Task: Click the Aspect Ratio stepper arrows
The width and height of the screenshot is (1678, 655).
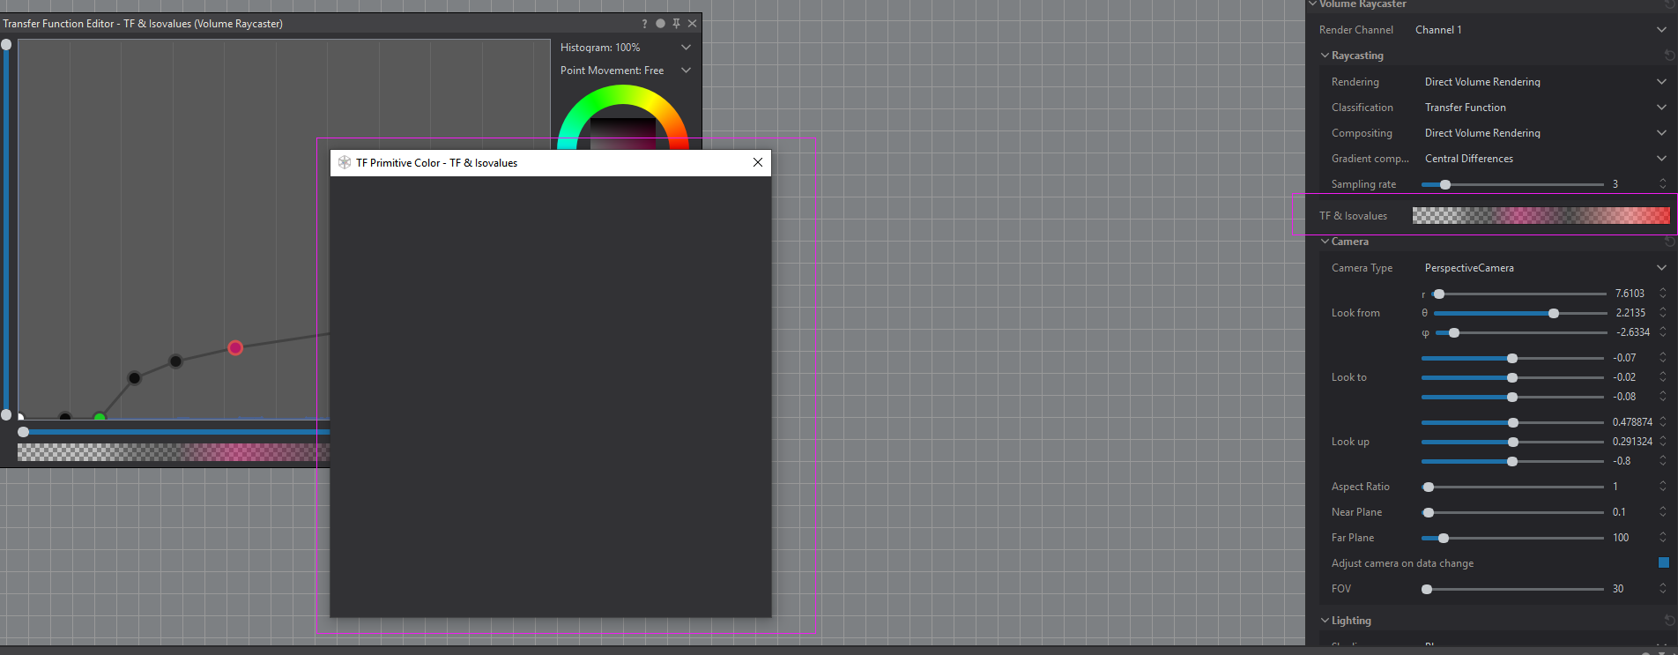Action: 1663,487
